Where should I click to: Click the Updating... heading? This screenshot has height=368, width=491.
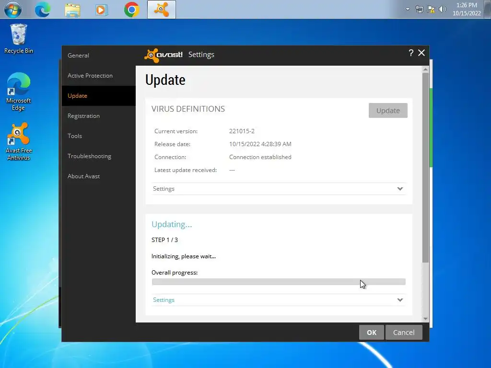pos(172,224)
